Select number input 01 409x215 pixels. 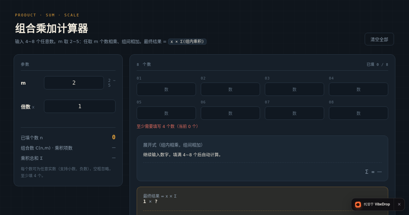pos(166,89)
